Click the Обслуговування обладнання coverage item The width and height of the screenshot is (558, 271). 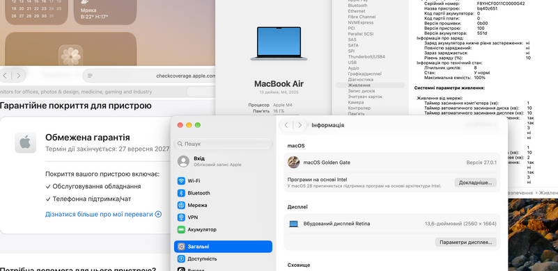(93, 186)
